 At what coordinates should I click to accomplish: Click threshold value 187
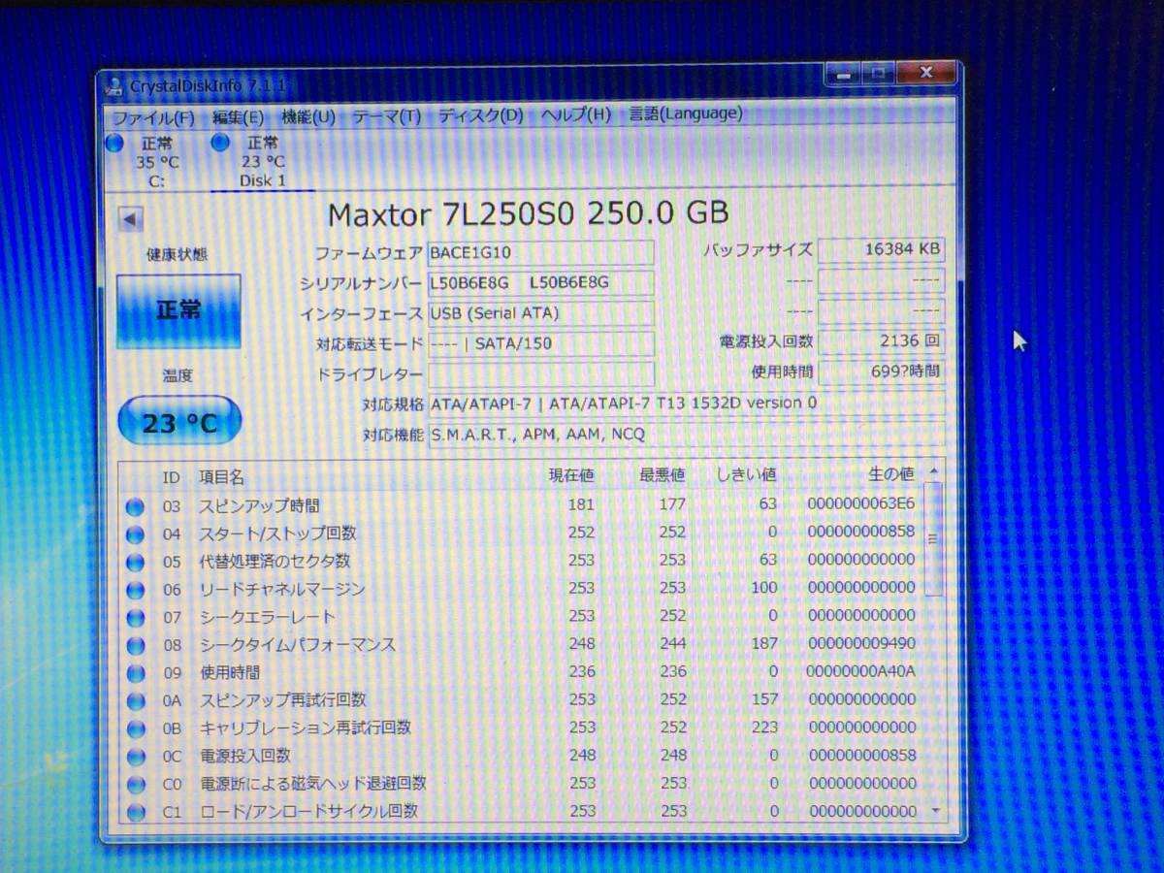point(764,643)
